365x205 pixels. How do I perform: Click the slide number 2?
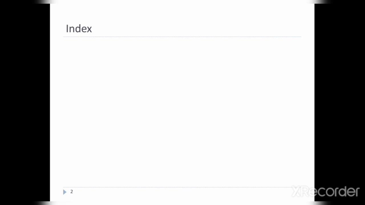72,192
